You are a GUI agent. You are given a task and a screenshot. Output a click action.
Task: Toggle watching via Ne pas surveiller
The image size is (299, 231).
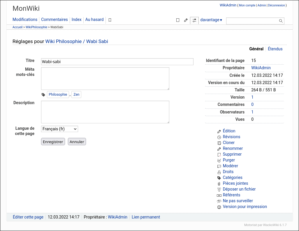238,201
